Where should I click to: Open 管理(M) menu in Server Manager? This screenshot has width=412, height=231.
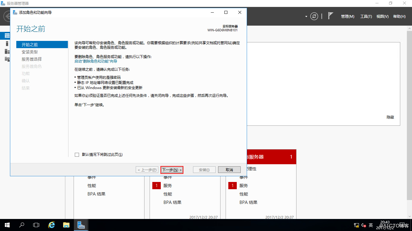(348, 17)
